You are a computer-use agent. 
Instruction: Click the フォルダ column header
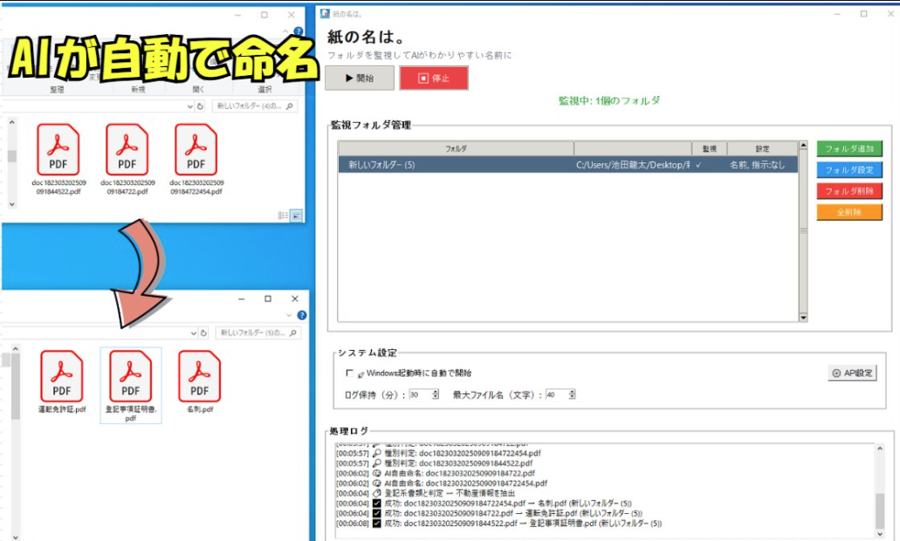tap(455, 148)
